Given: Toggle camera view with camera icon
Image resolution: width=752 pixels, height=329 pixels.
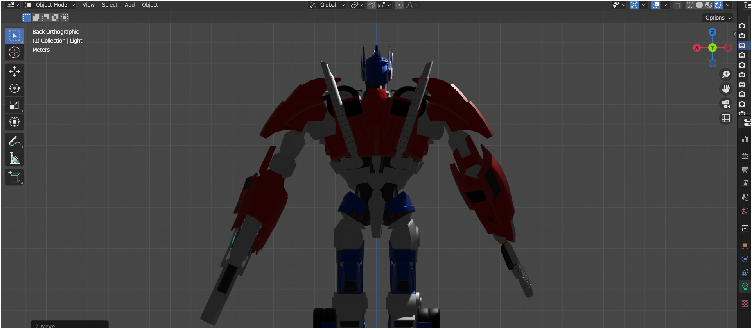Looking at the screenshot, I should [x=726, y=104].
